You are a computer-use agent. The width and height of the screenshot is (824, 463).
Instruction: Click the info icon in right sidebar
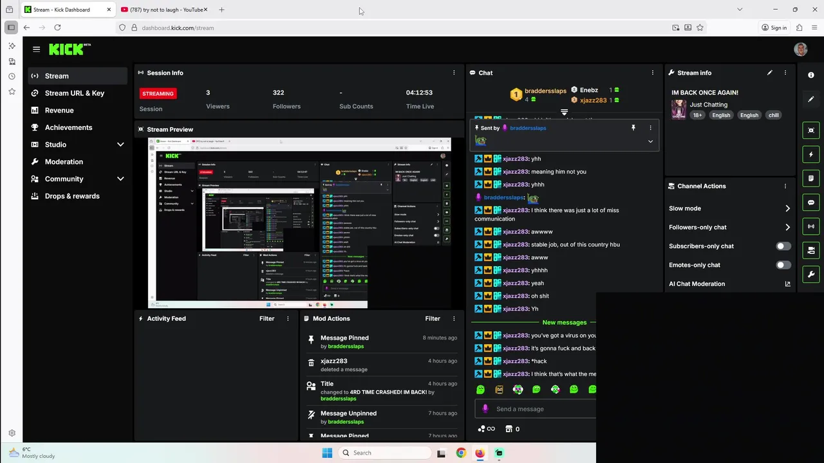[x=811, y=75]
